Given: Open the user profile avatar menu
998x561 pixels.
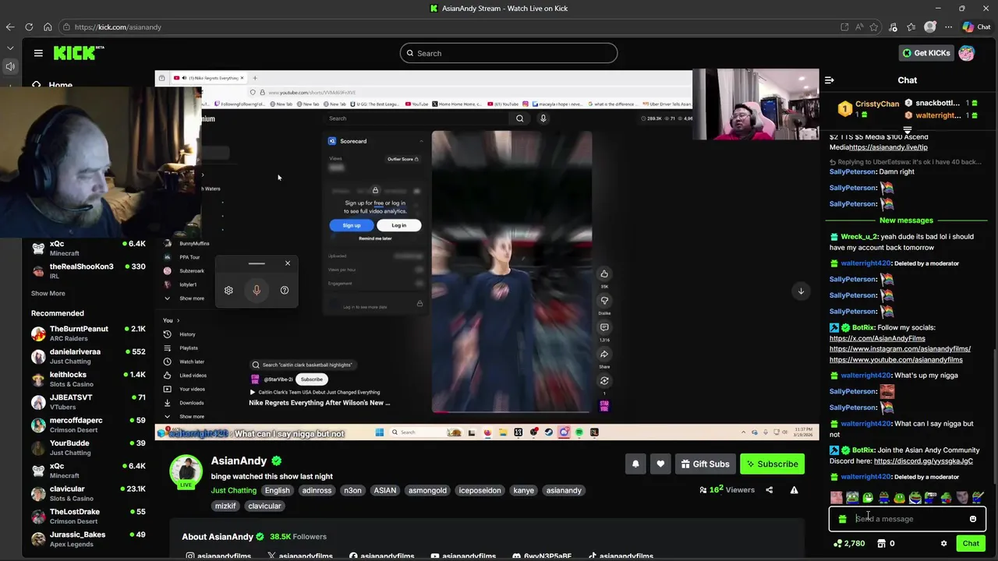Looking at the screenshot, I should click(967, 53).
